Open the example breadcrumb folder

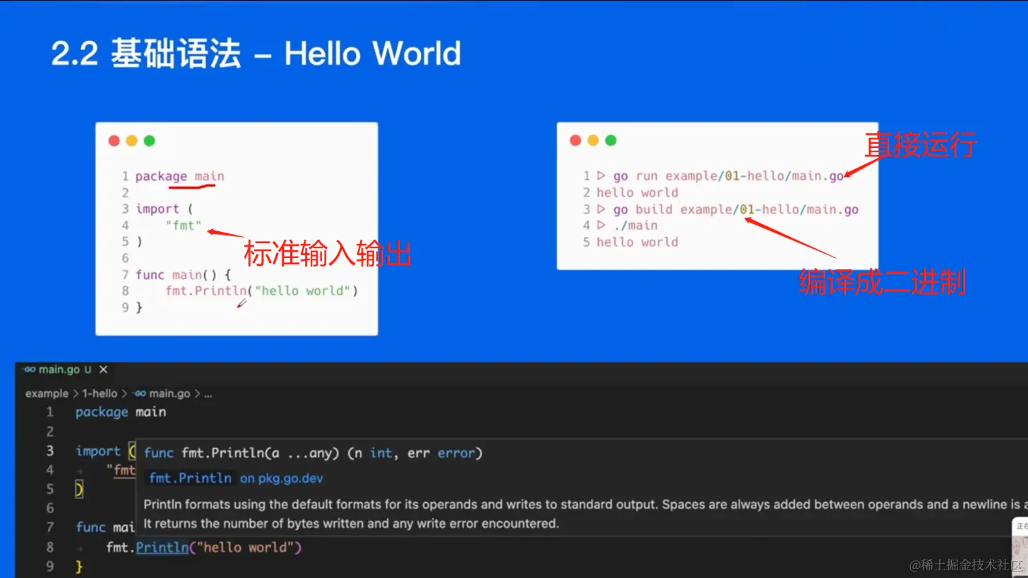coord(47,393)
